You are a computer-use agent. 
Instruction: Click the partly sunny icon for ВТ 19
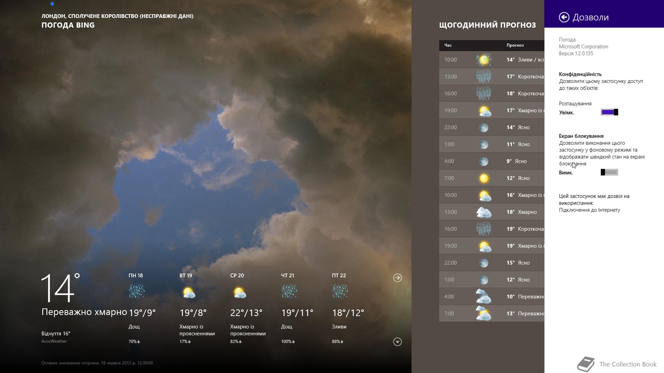188,293
